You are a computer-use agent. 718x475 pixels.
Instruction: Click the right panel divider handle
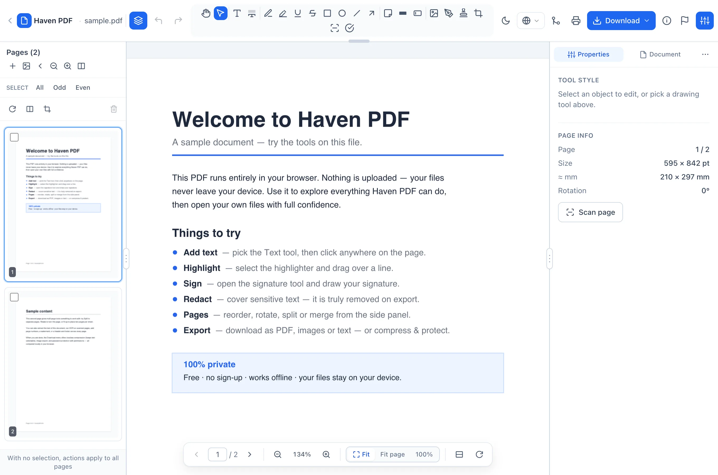pyautogui.click(x=550, y=259)
